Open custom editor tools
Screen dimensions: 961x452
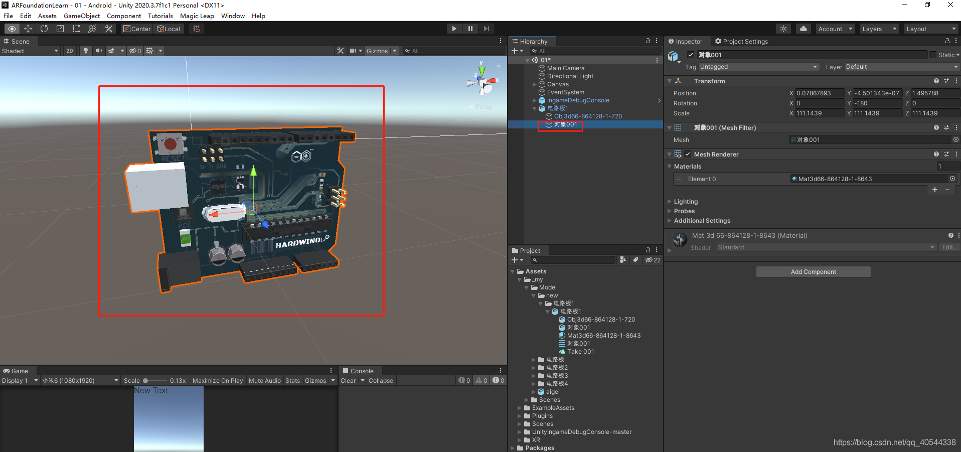point(108,29)
